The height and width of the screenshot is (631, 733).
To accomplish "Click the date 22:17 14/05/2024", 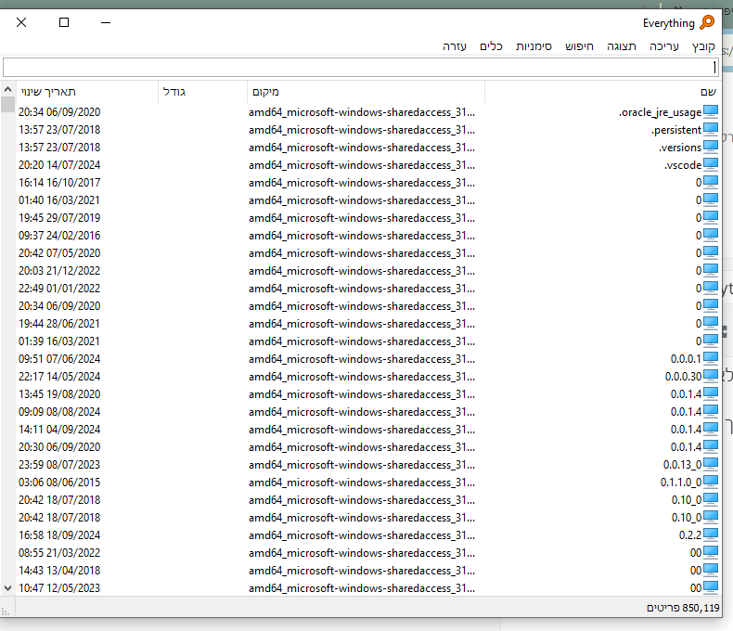I will (59, 377).
